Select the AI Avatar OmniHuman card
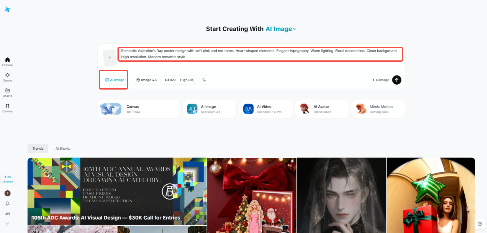 [x=322, y=109]
